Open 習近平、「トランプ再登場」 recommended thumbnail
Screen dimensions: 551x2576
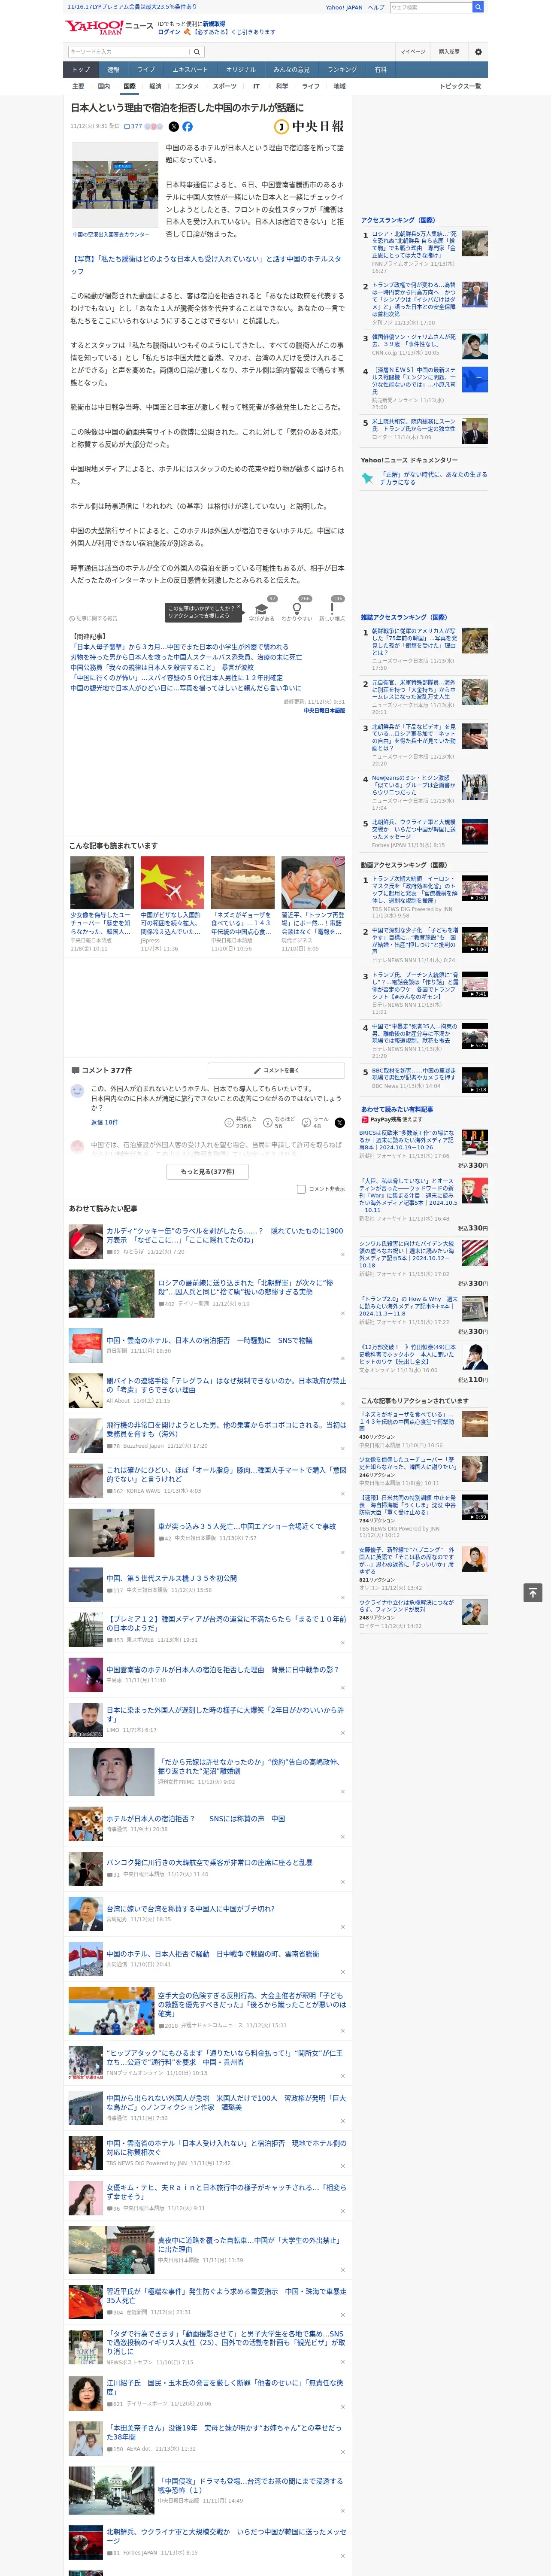click(313, 882)
